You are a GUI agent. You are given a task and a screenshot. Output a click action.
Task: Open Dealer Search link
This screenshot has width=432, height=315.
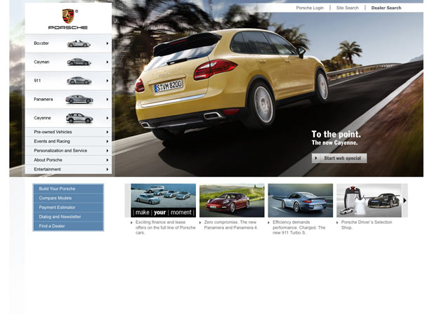pyautogui.click(x=386, y=8)
